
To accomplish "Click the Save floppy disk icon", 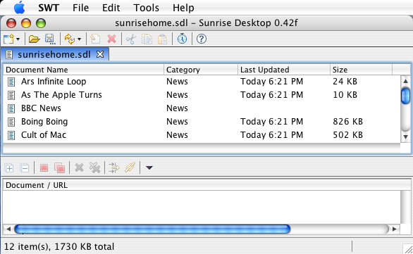I will click(x=50, y=39).
